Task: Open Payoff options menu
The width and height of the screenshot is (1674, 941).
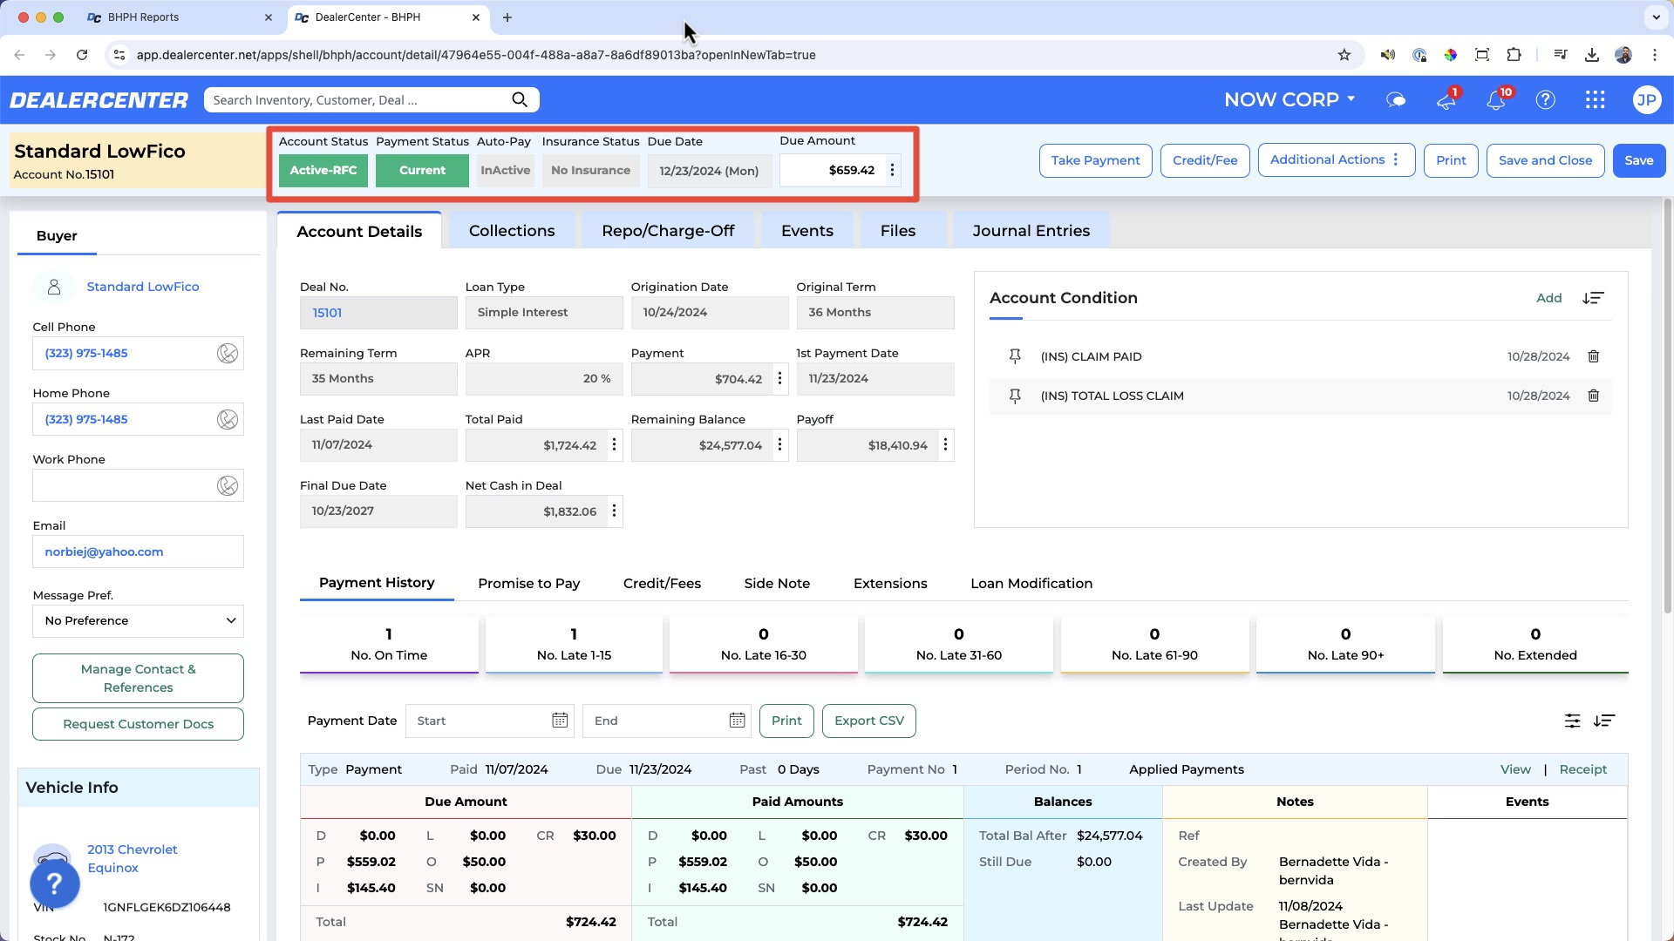Action: (x=945, y=445)
